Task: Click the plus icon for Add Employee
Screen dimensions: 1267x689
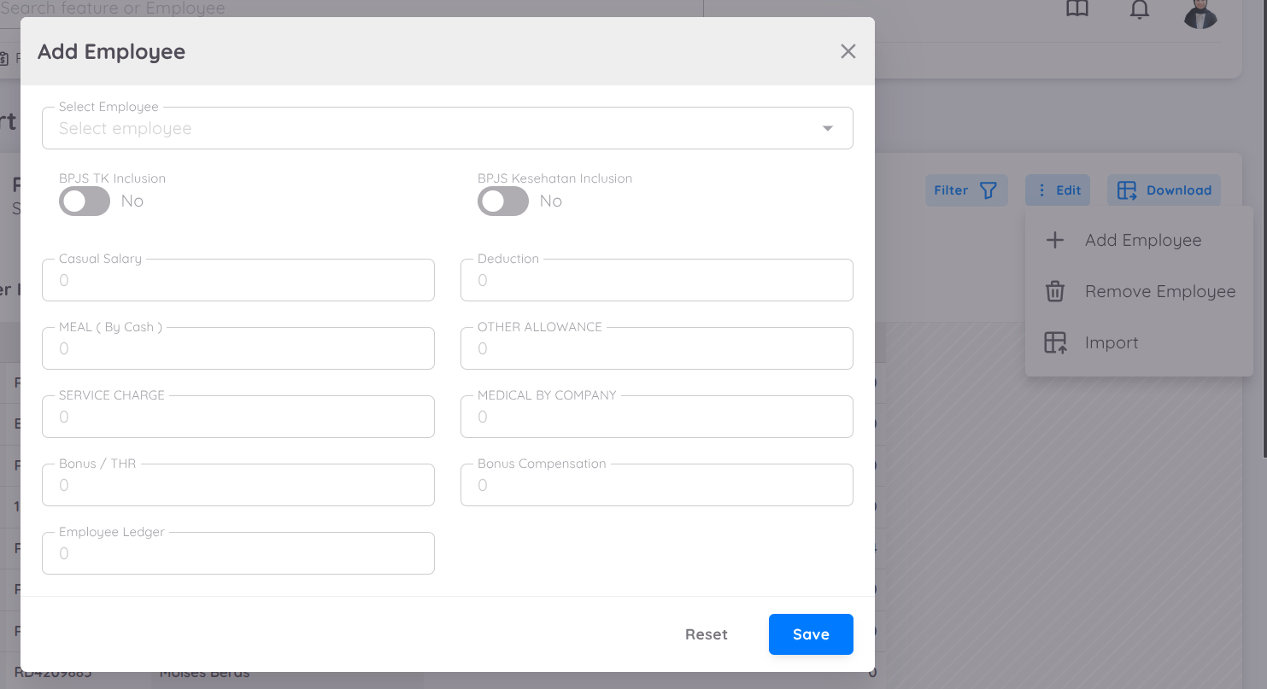Action: (x=1055, y=241)
